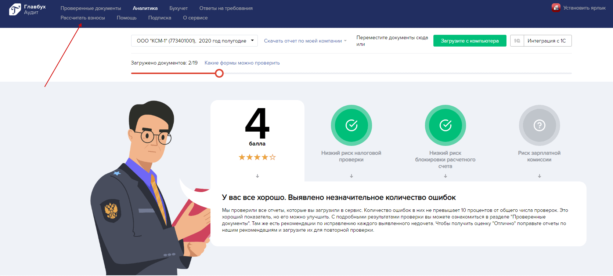This screenshot has height=276, width=613.
Task: Click the green tax audit risk checkmark icon
Action: coord(351,125)
